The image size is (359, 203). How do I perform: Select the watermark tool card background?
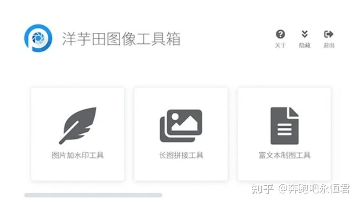[x=78, y=134]
